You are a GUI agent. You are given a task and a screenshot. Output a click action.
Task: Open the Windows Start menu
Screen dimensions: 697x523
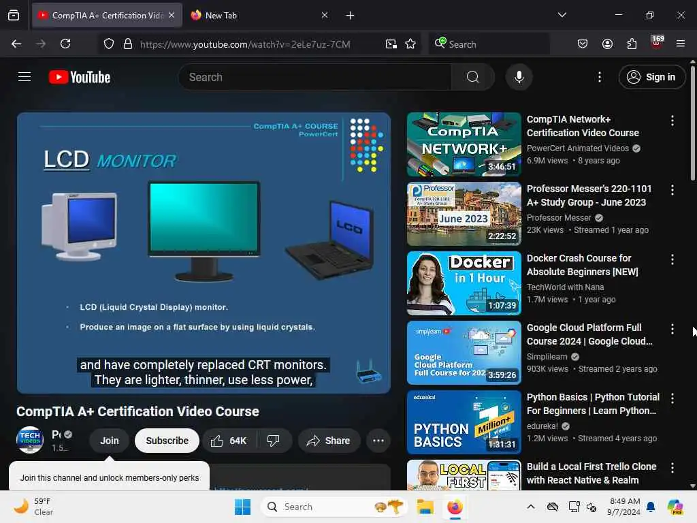pos(242,507)
